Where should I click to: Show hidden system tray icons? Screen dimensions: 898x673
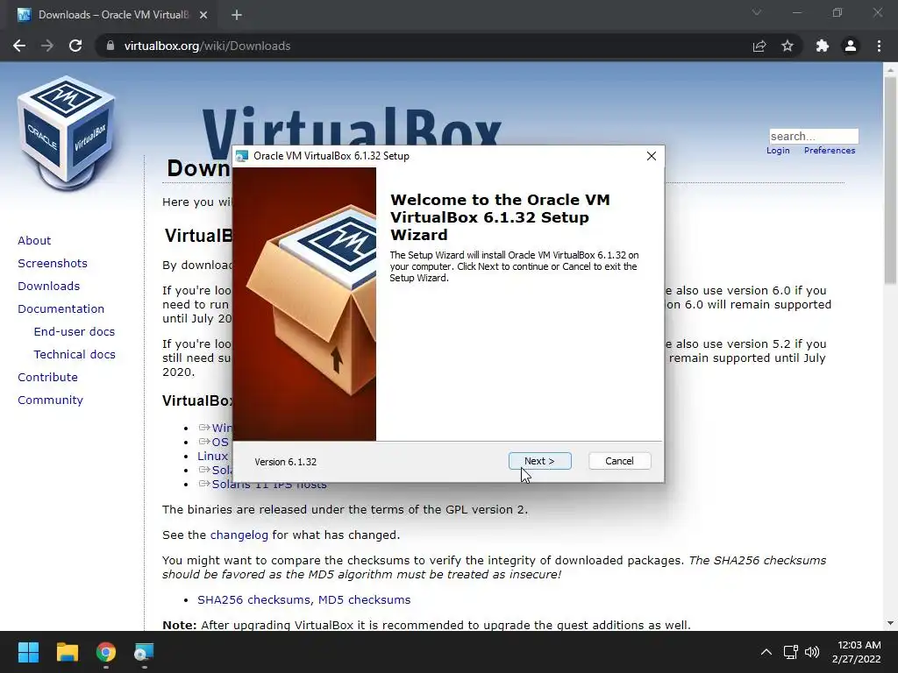point(766,652)
